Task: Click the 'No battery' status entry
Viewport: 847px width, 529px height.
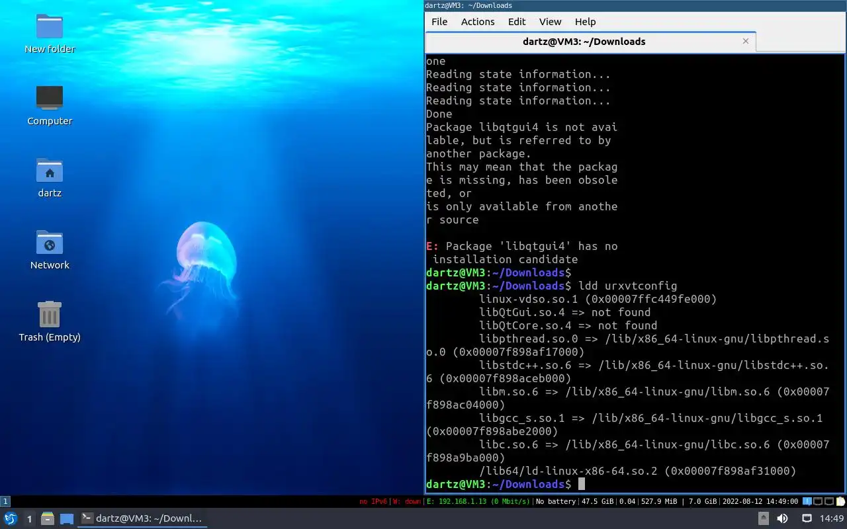Action: pyautogui.click(x=556, y=501)
